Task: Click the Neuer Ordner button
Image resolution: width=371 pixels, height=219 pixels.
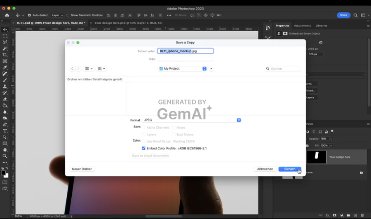Action: click(x=82, y=169)
